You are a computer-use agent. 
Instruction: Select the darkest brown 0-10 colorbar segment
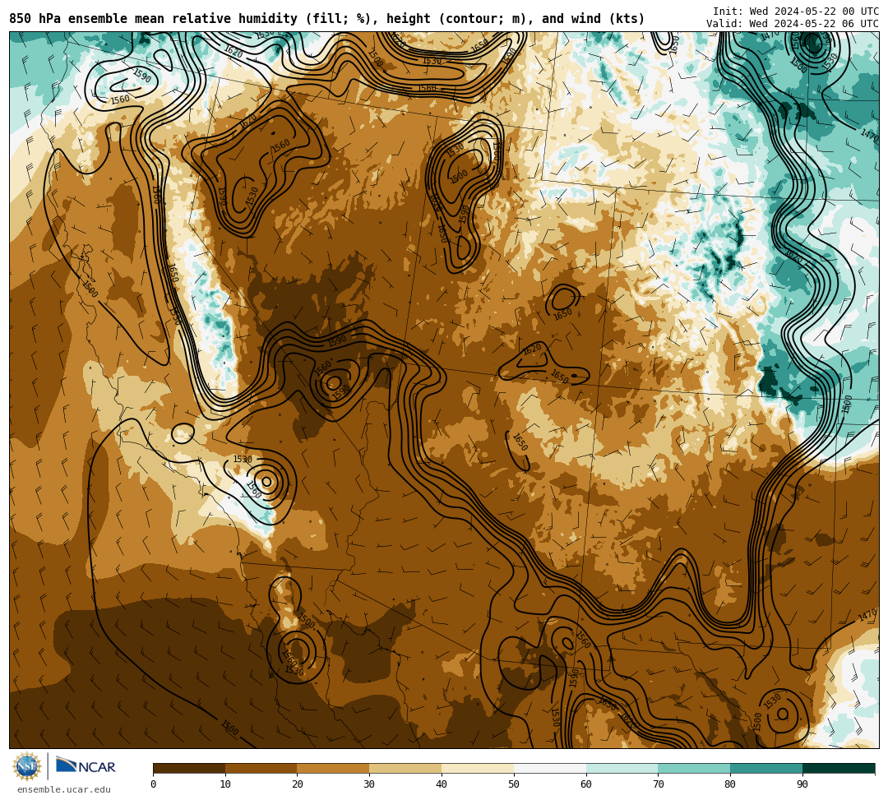(x=189, y=768)
